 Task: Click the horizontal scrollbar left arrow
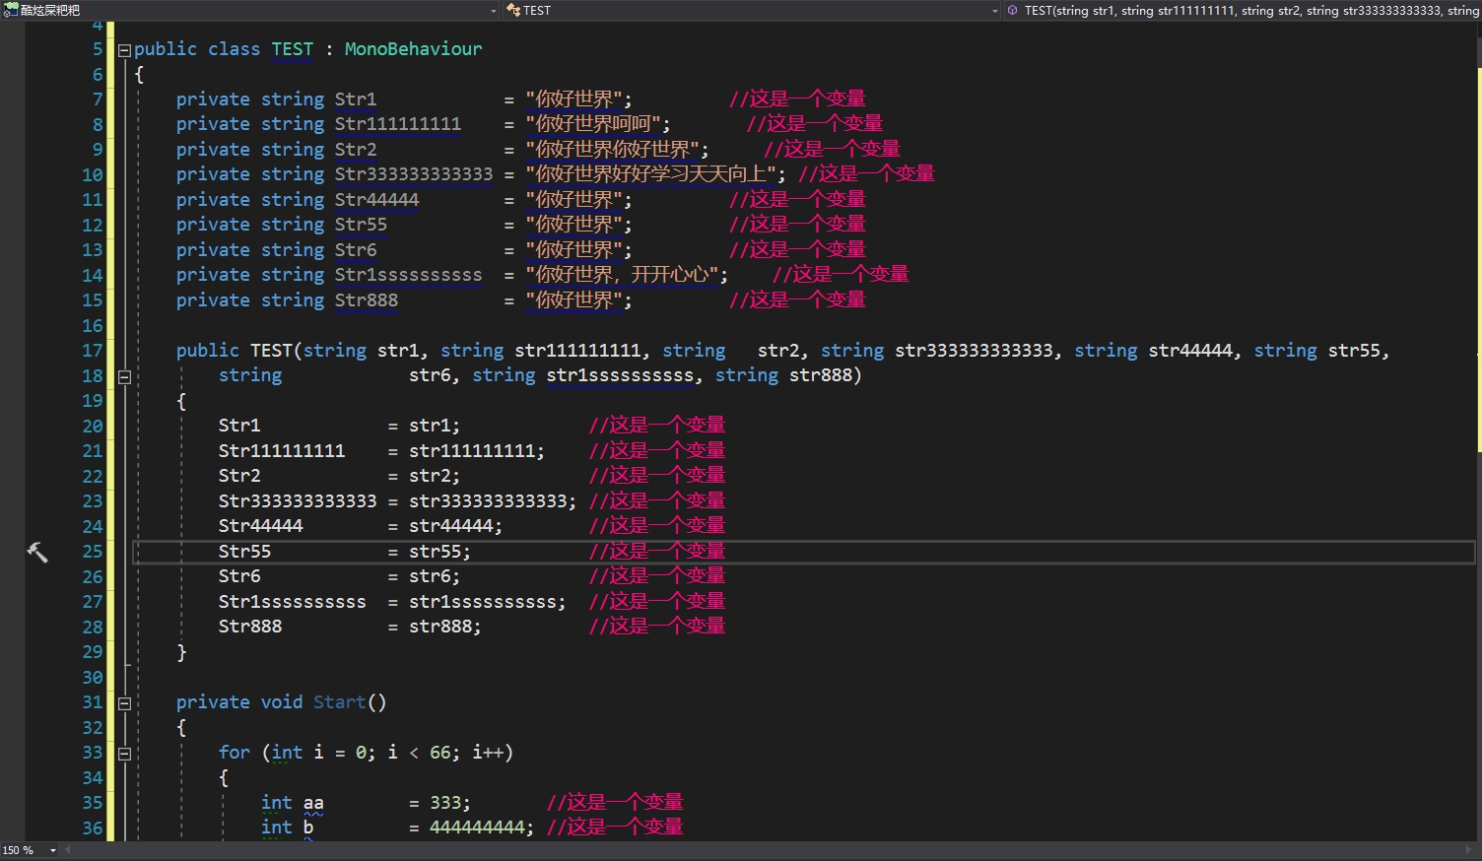(x=66, y=850)
